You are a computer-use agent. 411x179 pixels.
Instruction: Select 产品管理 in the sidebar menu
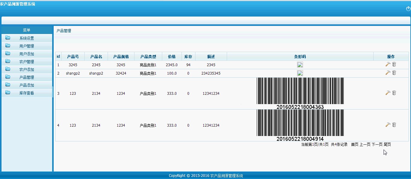27,77
